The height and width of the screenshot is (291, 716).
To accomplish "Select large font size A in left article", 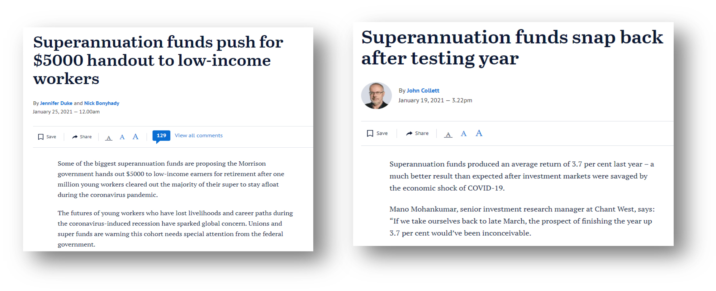I will [x=135, y=136].
